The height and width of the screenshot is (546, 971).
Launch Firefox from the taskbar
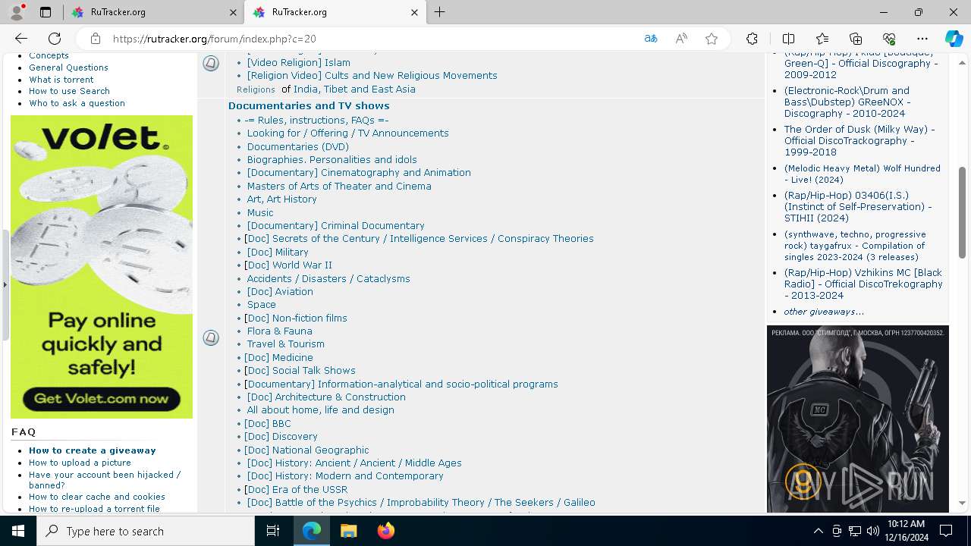click(385, 531)
